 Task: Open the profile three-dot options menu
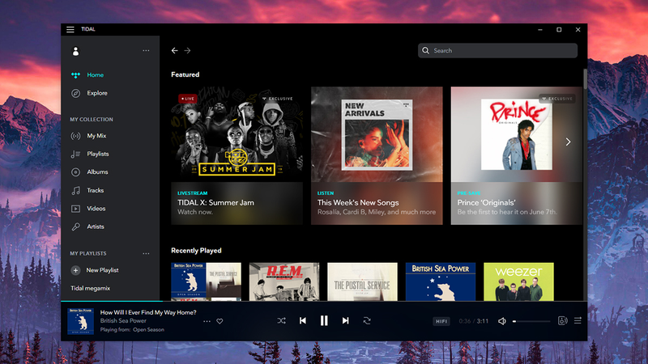pos(146,51)
